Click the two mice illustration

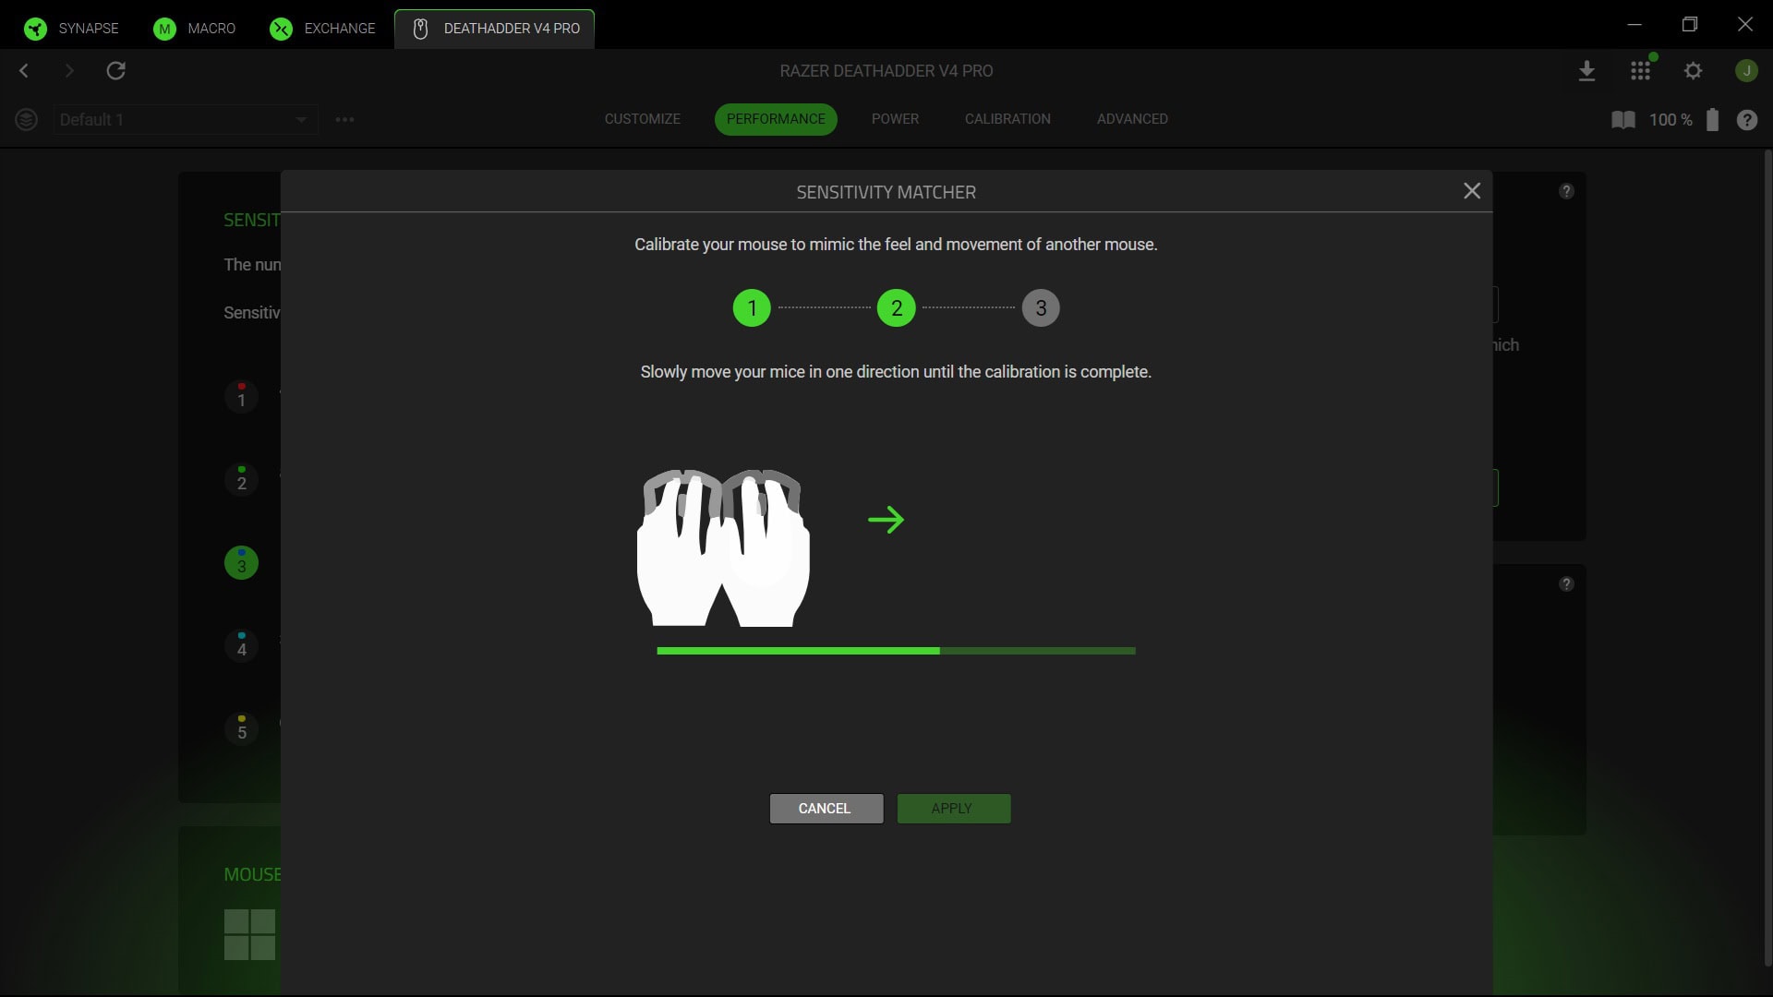(723, 547)
